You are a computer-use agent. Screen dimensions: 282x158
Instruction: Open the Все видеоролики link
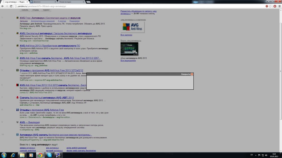click(x=128, y=61)
